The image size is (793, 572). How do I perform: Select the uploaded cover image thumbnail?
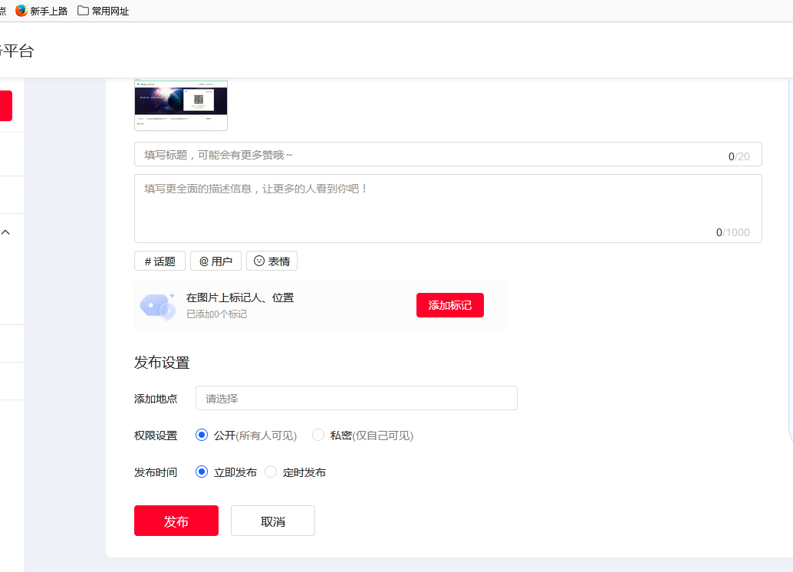point(181,104)
